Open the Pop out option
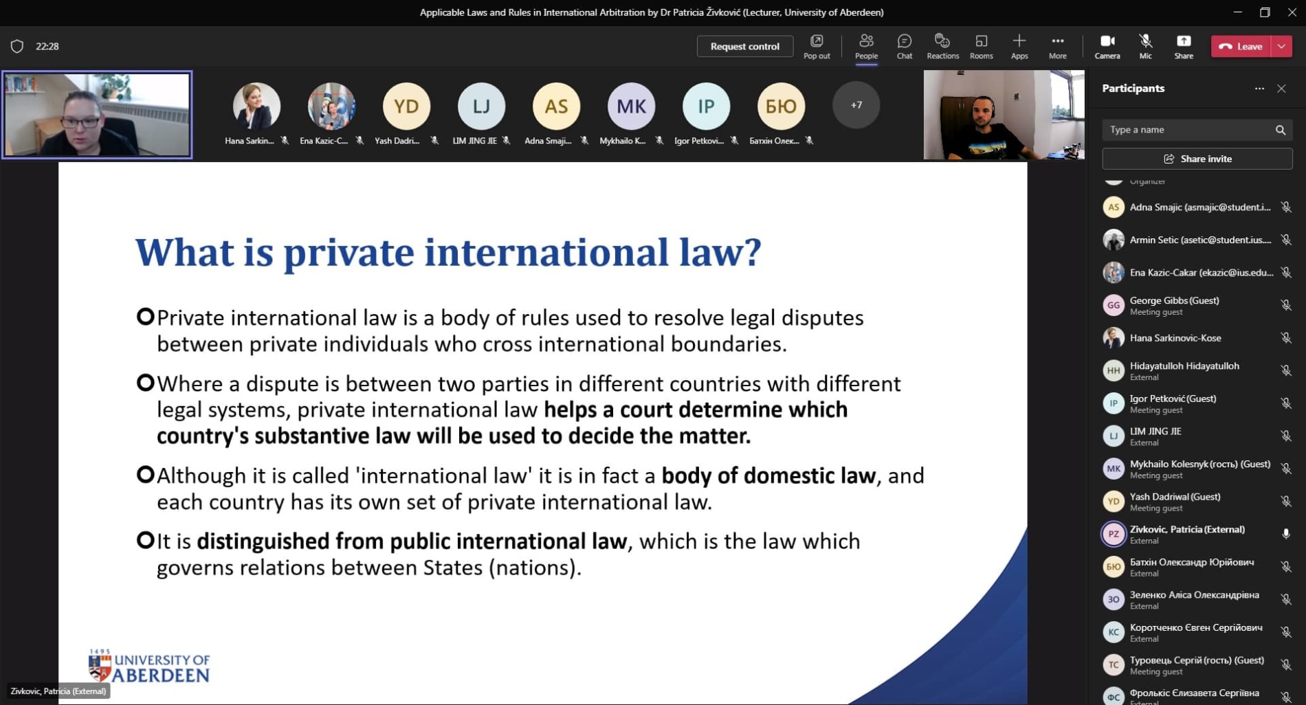Image resolution: width=1306 pixels, height=705 pixels. [817, 46]
